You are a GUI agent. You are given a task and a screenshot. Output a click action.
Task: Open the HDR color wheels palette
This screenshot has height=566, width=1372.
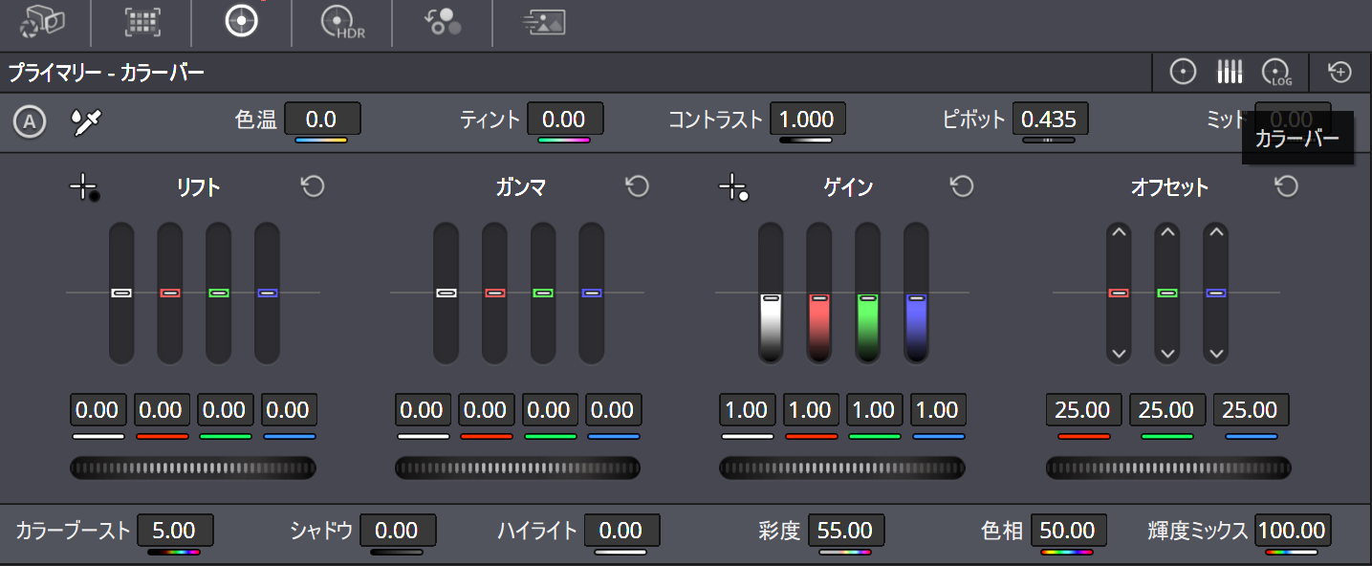coord(342,21)
